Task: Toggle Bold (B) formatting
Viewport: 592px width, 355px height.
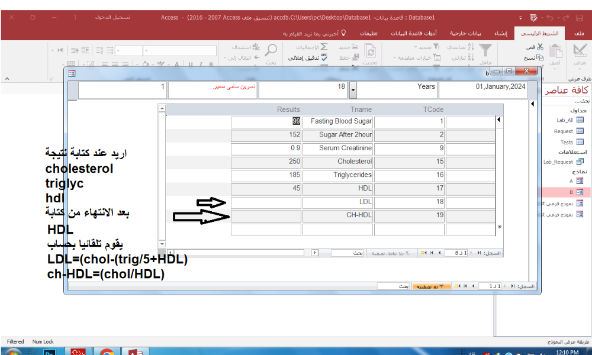Action: point(211,64)
